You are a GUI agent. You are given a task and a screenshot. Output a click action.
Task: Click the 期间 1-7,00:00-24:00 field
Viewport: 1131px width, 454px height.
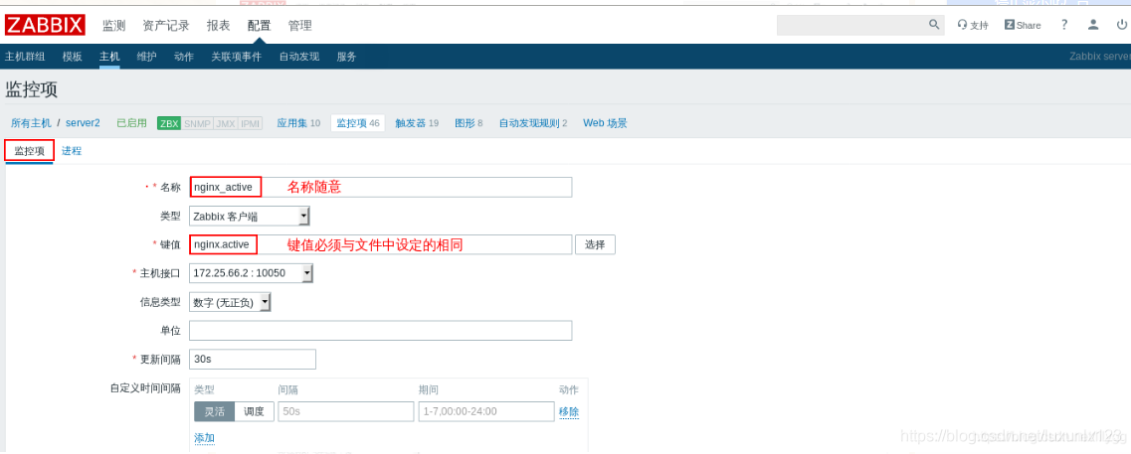tap(486, 411)
